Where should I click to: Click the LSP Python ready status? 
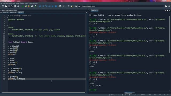pyautogui.click(x=114, y=95)
